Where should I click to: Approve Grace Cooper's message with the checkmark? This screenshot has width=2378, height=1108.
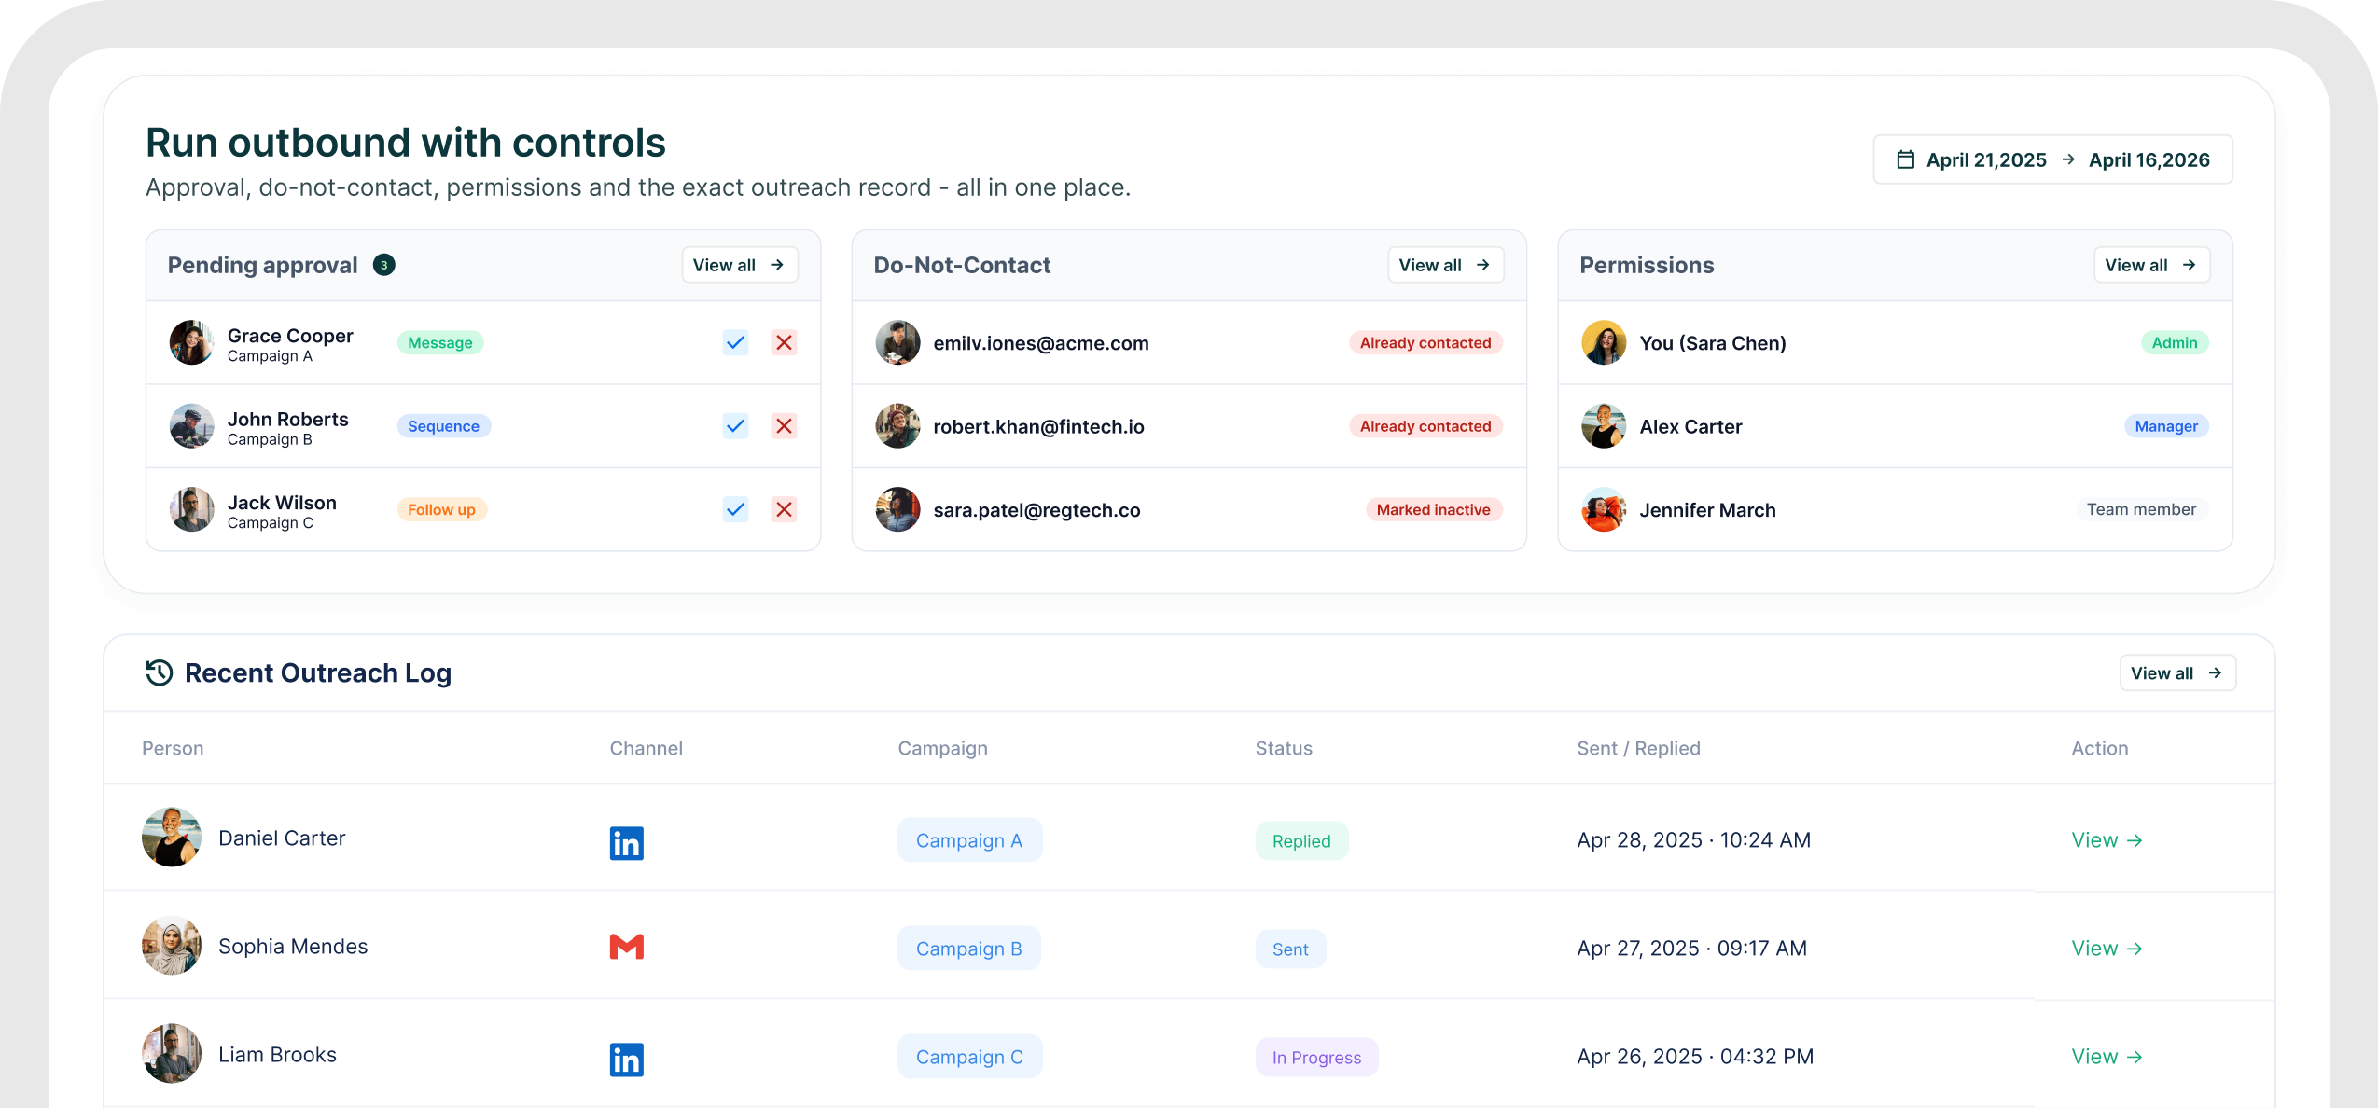click(x=735, y=342)
